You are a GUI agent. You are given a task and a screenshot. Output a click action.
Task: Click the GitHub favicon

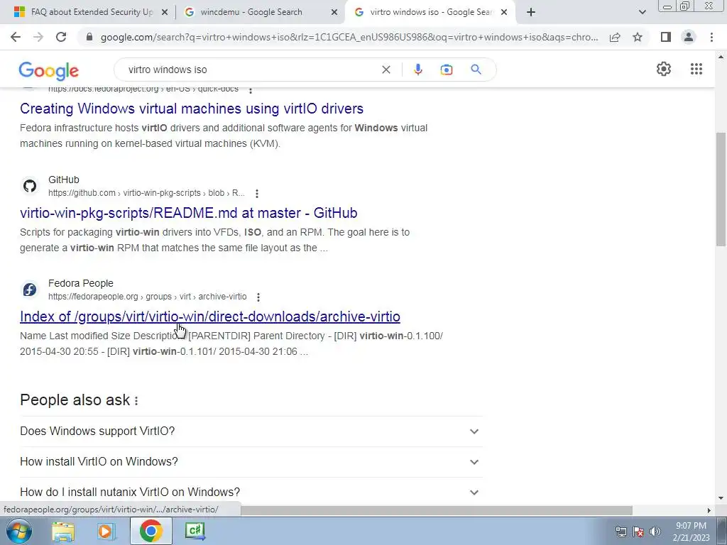pyautogui.click(x=30, y=186)
